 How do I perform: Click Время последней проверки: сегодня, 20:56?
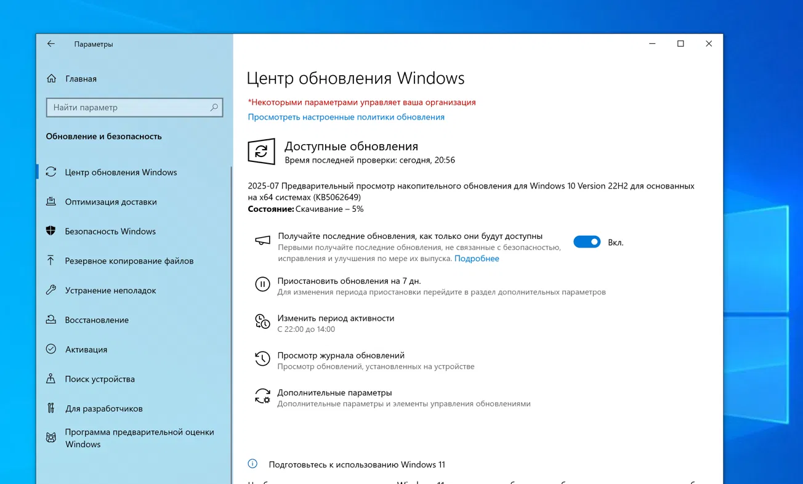click(369, 160)
